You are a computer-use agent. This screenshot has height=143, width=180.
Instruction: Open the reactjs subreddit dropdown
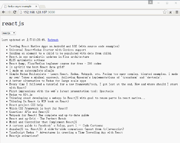pyautogui.click(x=9, y=33)
